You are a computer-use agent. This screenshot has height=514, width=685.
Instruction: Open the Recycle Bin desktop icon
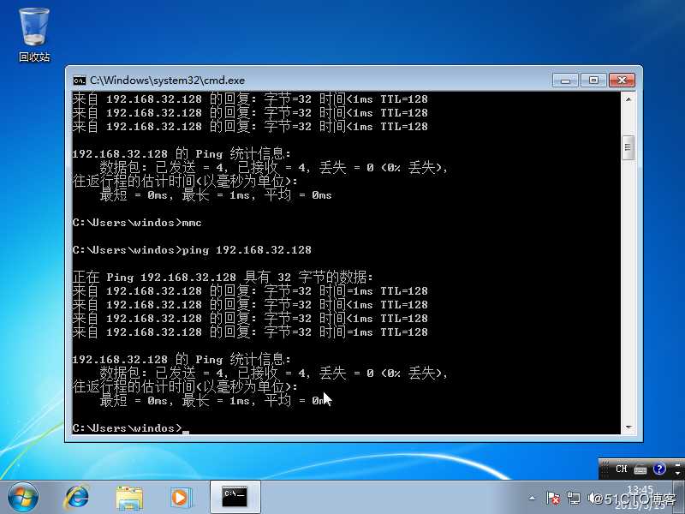coord(34,35)
